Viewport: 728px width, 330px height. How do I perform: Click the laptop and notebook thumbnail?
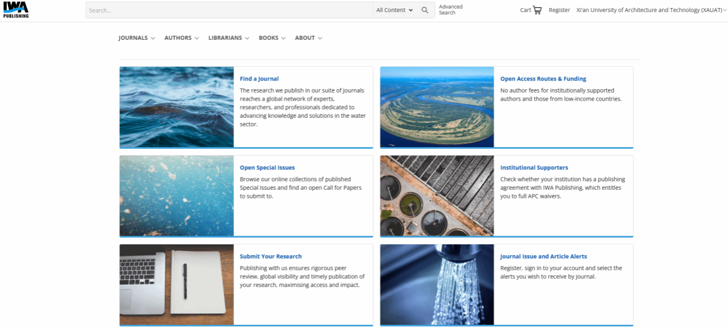[x=177, y=285]
